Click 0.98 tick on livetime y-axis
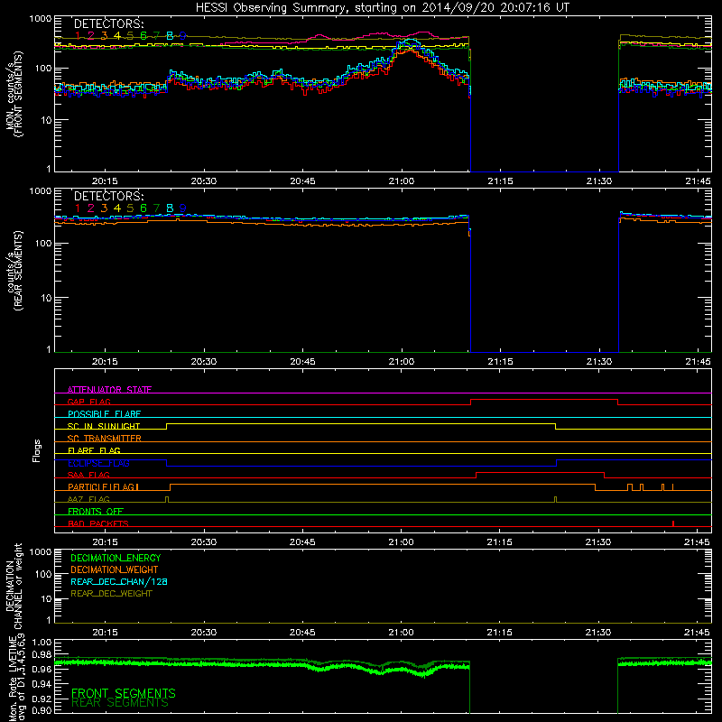The image size is (722, 722). pyautogui.click(x=42, y=654)
